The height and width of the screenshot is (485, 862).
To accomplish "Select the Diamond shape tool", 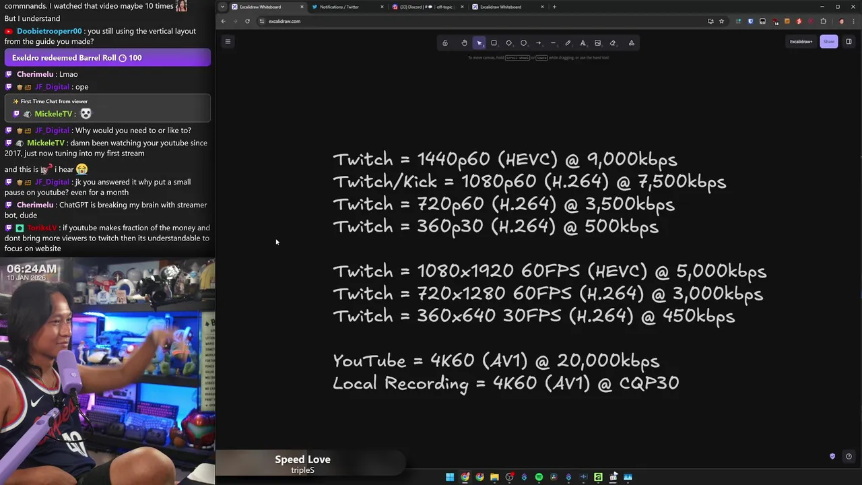I will pos(508,43).
